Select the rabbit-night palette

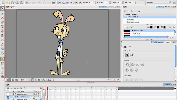tap(149, 22)
